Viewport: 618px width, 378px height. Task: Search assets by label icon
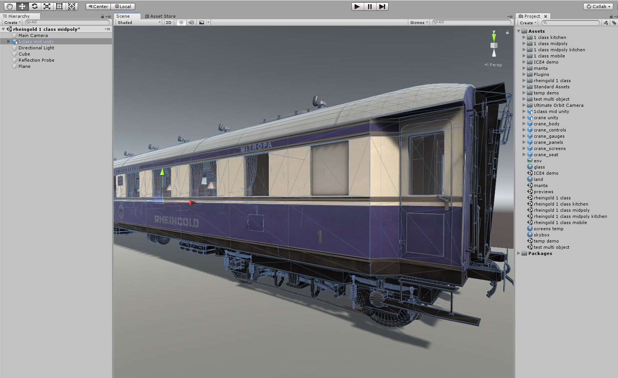click(614, 23)
